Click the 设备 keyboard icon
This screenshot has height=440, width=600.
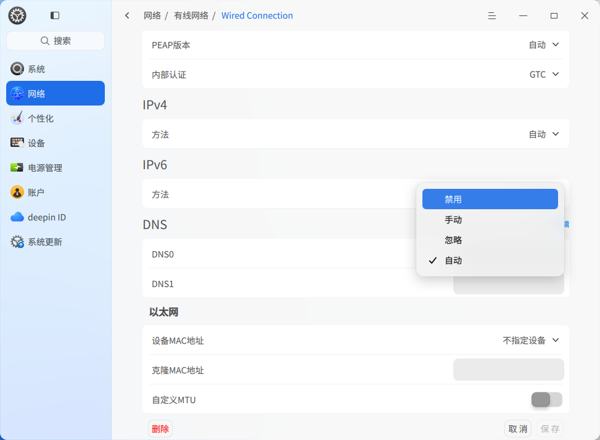pos(17,143)
